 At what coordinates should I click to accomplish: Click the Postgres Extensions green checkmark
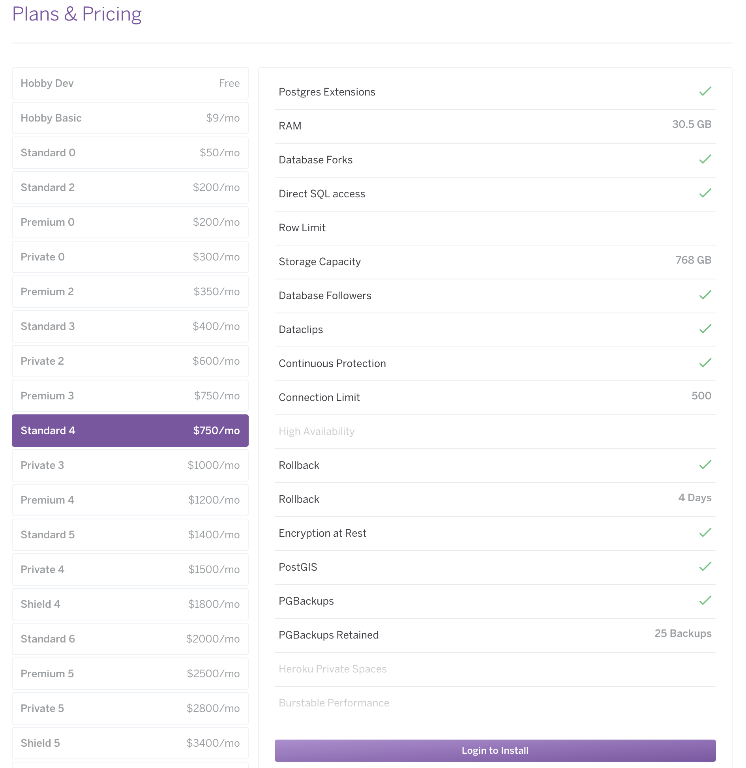pos(705,92)
